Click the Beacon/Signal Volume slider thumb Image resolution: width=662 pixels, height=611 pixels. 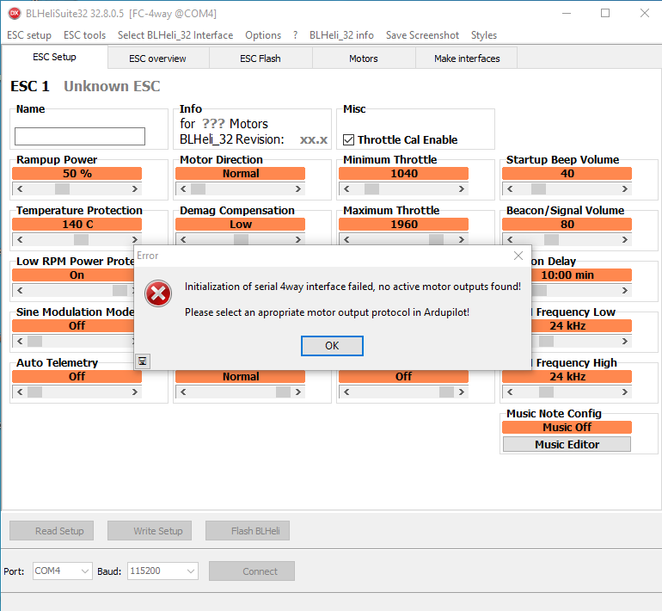click(551, 239)
